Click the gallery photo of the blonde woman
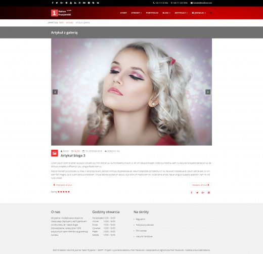Viewport: 263px width, 254px height. tap(131, 92)
